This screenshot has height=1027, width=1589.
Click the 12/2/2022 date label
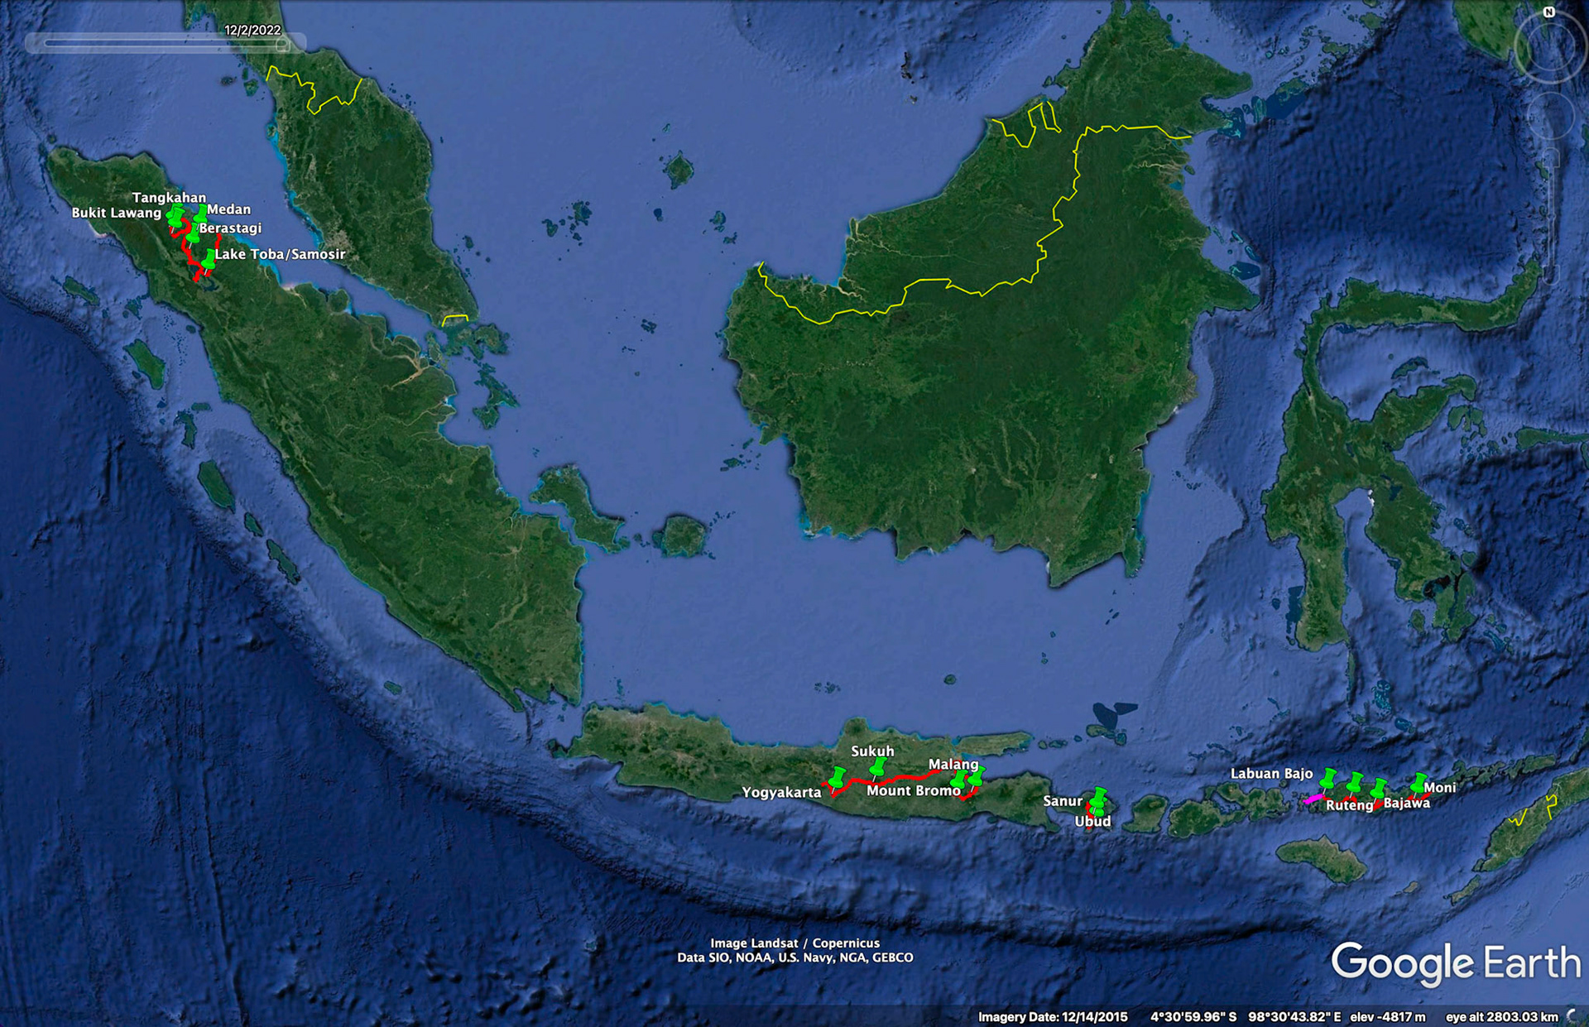pos(252,31)
